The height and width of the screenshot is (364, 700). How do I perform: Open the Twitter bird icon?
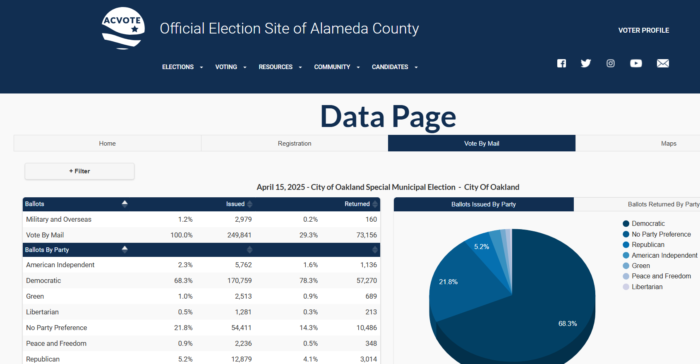click(x=586, y=63)
